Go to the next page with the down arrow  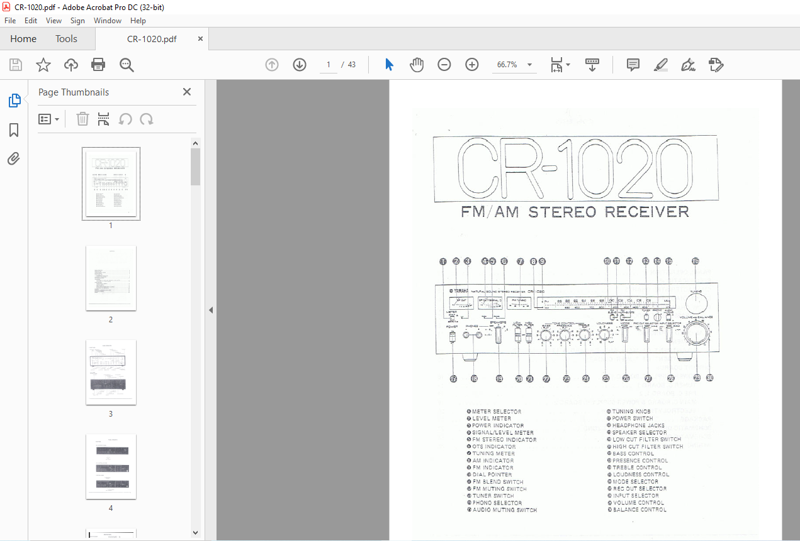pyautogui.click(x=300, y=65)
